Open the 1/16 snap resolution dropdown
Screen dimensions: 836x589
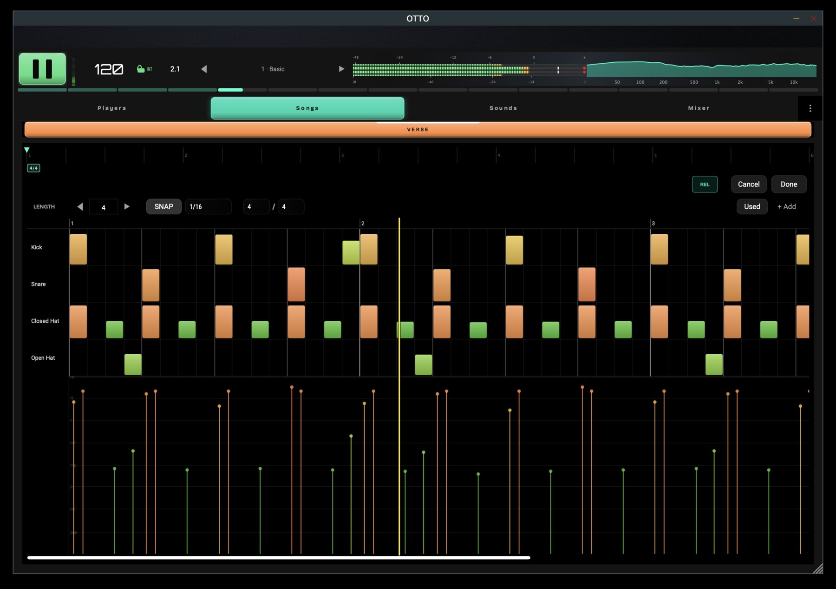[208, 207]
